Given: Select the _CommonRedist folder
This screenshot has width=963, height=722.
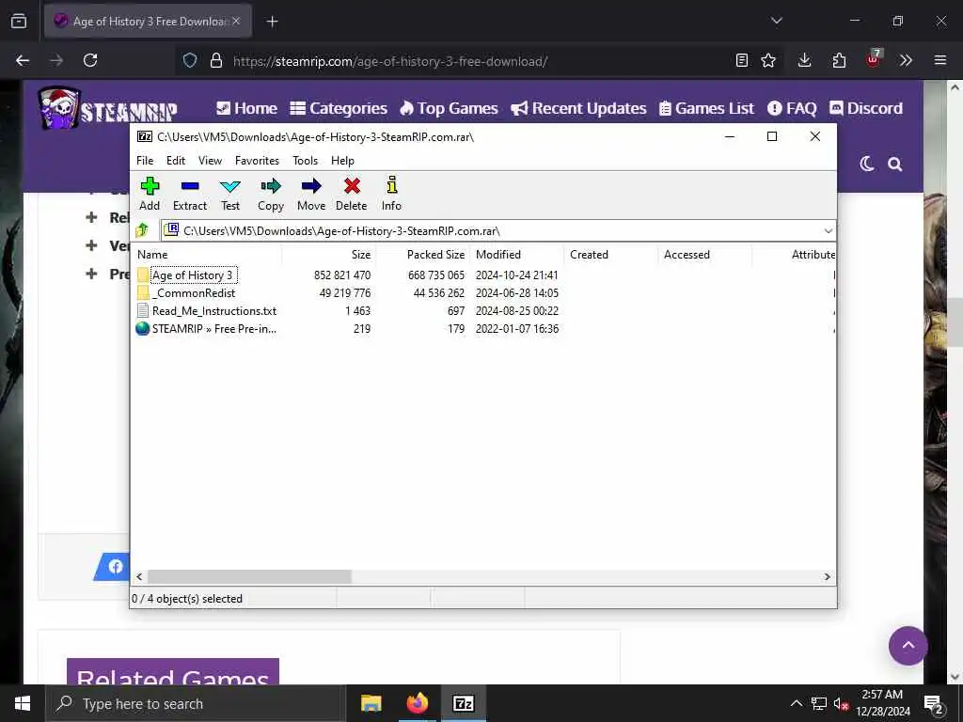Looking at the screenshot, I should 194,293.
